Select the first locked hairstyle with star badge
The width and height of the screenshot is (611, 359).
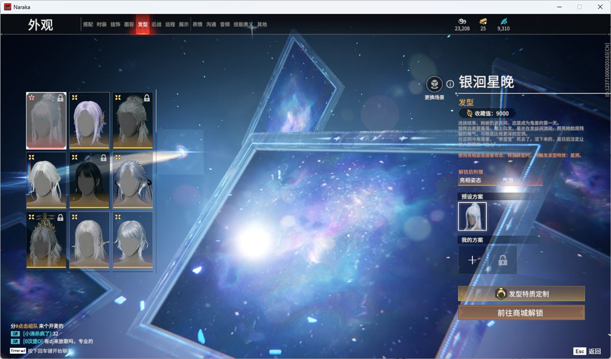[x=46, y=120]
